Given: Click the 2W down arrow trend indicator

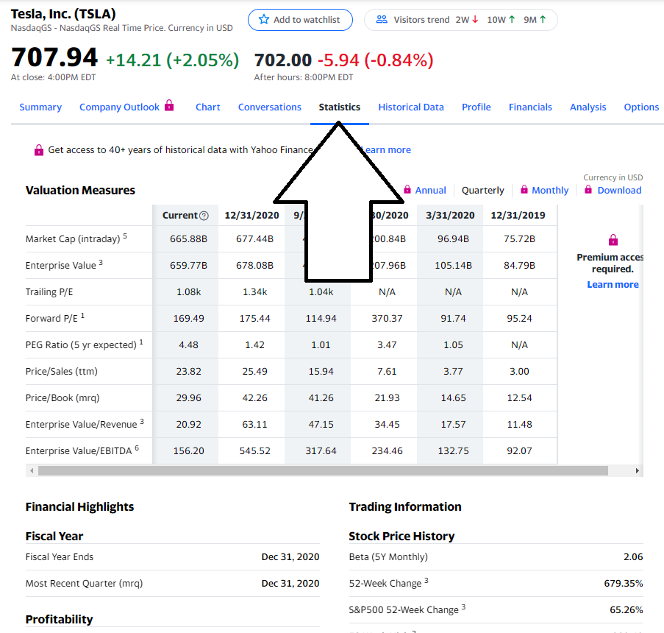Looking at the screenshot, I should point(475,19).
